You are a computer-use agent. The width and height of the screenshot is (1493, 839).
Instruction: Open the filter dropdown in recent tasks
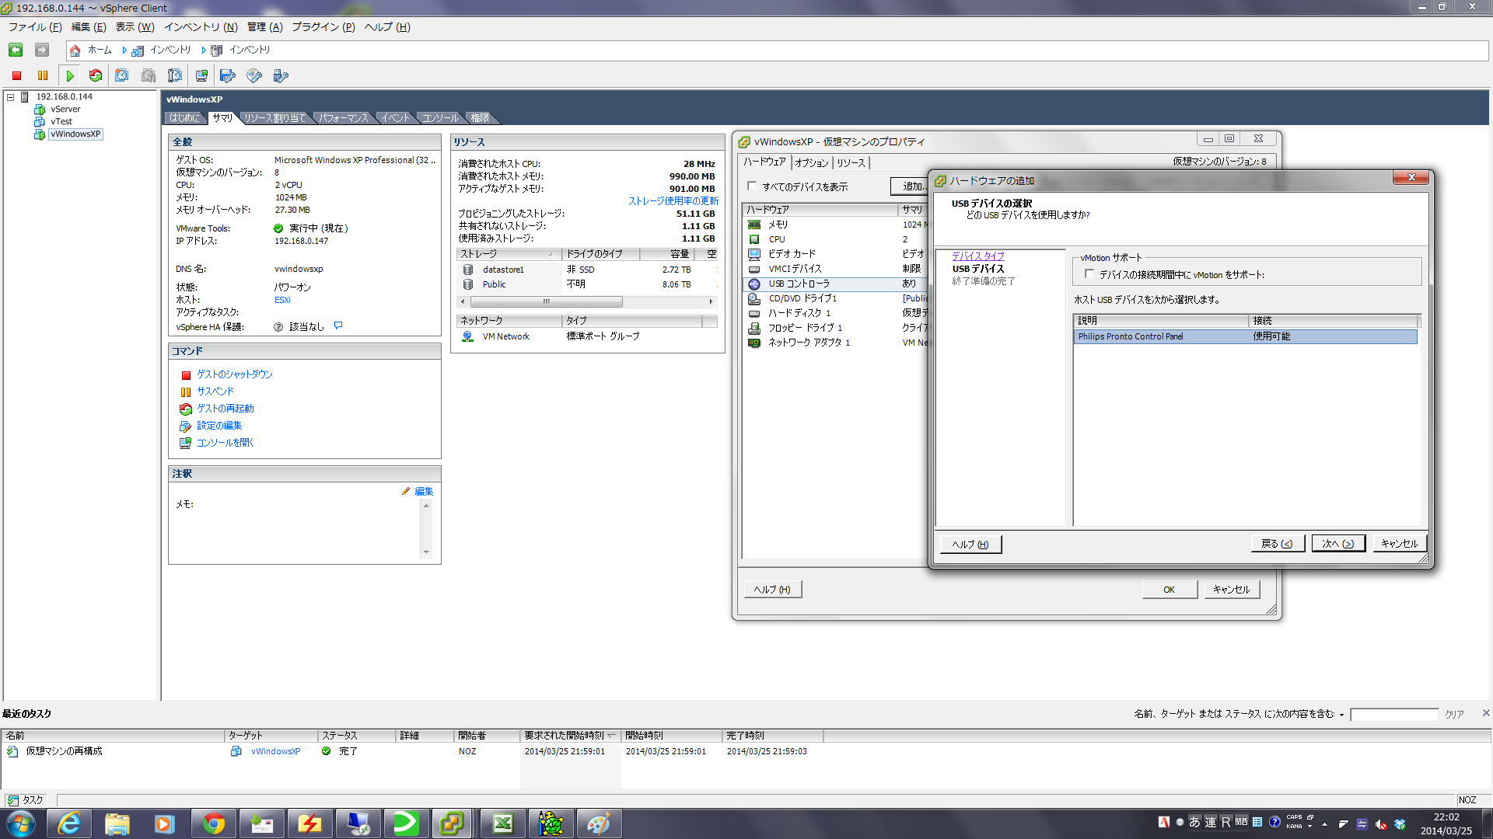[1341, 715]
